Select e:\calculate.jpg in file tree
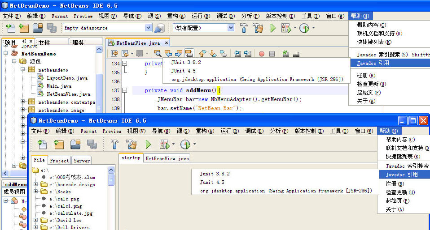Image resolution: width=430 pixels, height=230 pixels. pyautogui.click(x=71, y=213)
